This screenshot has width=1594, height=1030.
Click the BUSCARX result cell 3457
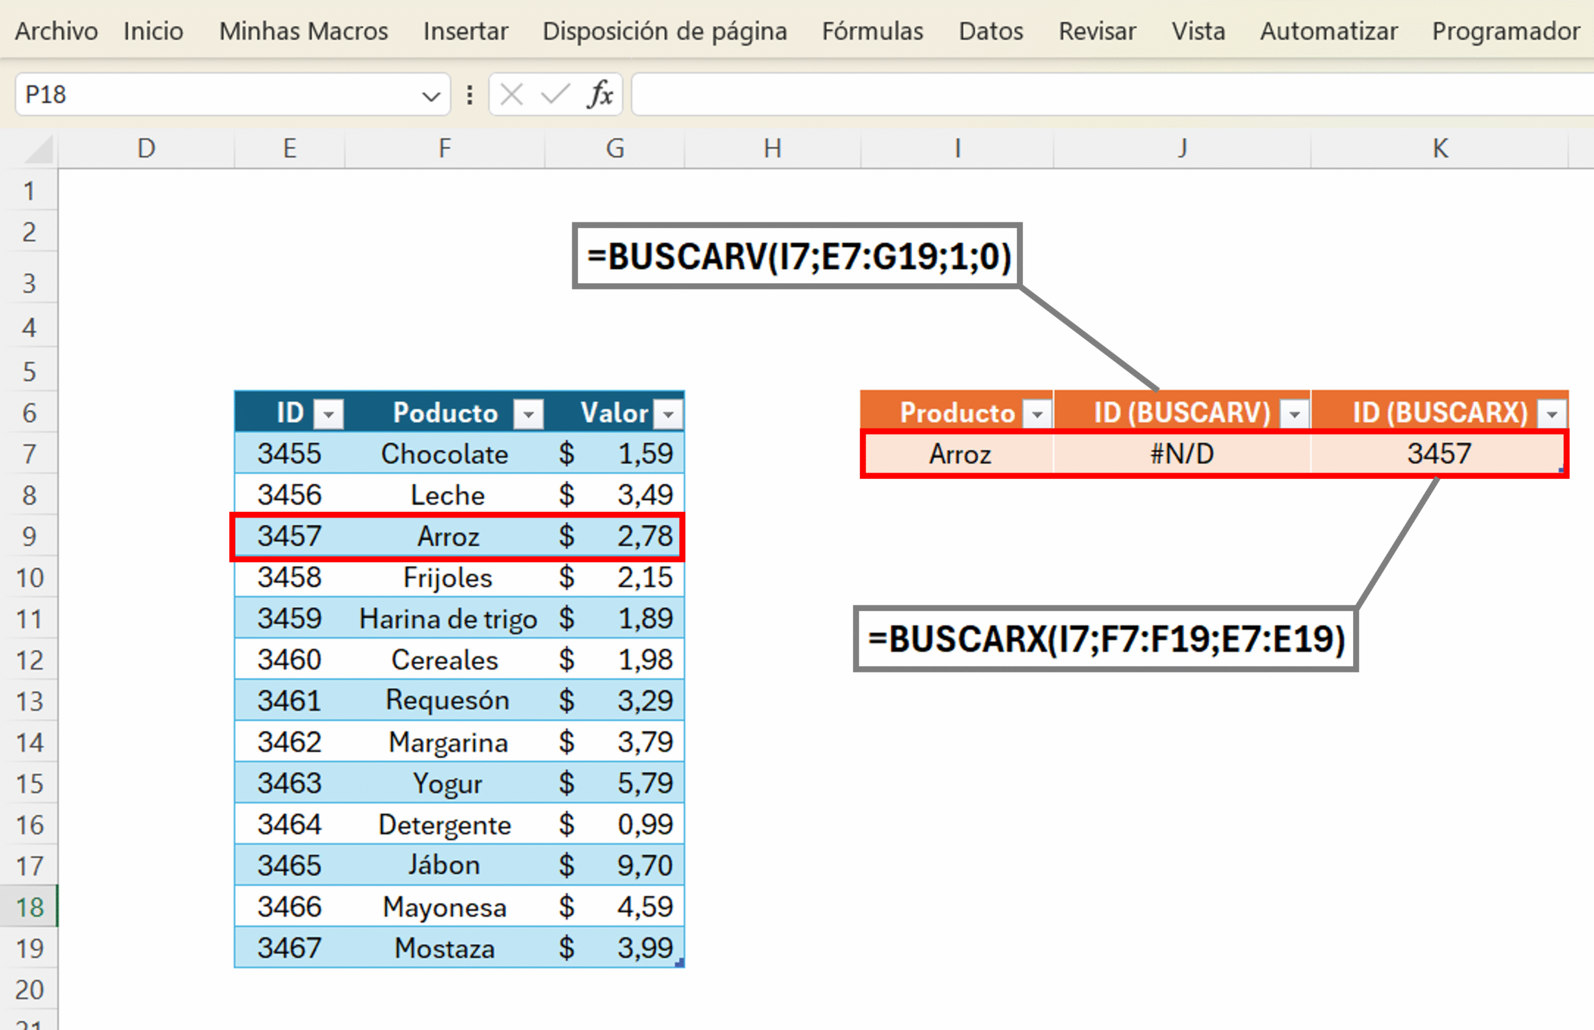[x=1439, y=454]
